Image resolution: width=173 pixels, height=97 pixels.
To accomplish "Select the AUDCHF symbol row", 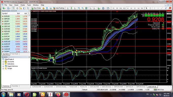I will coord(14,44).
